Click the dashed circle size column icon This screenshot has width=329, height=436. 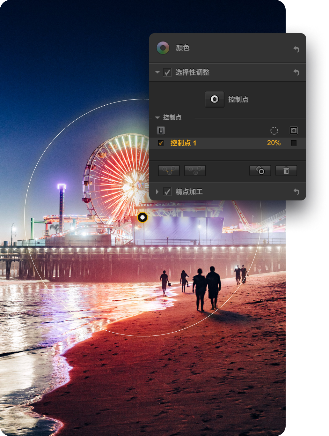pyautogui.click(x=274, y=131)
